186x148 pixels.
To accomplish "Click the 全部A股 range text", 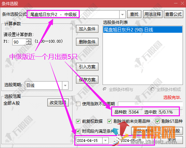I will 12,103.
